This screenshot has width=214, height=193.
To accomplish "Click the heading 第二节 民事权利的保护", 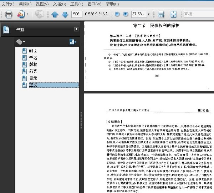I will (156, 26).
